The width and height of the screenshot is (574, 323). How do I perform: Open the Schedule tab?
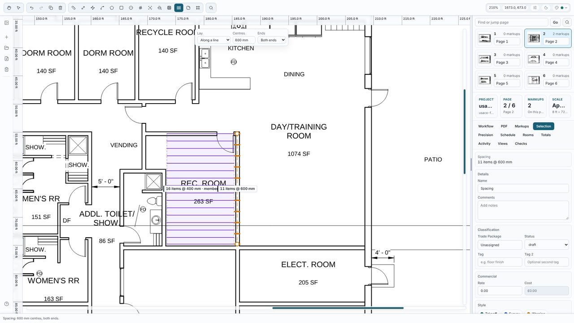(x=508, y=135)
